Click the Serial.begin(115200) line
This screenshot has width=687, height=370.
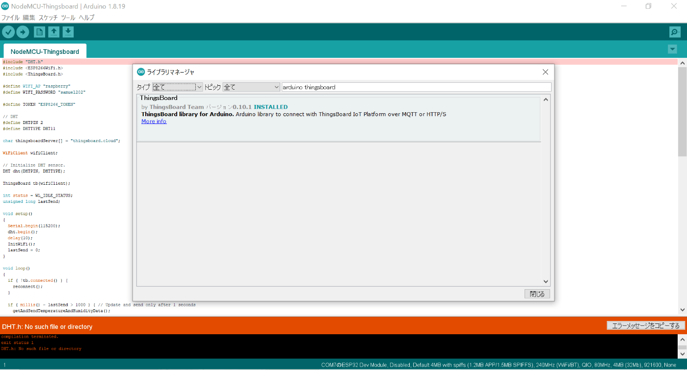pos(34,226)
